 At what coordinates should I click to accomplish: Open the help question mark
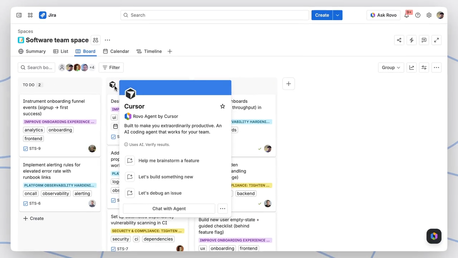418,15
